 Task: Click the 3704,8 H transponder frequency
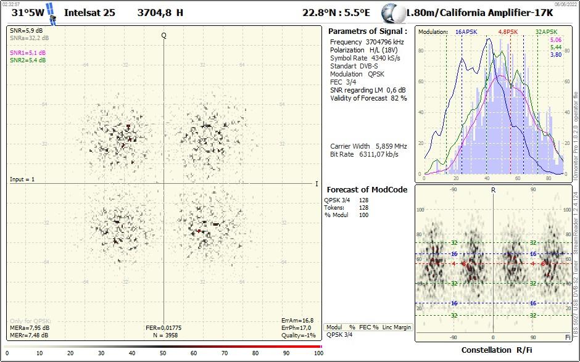pyautogui.click(x=160, y=12)
